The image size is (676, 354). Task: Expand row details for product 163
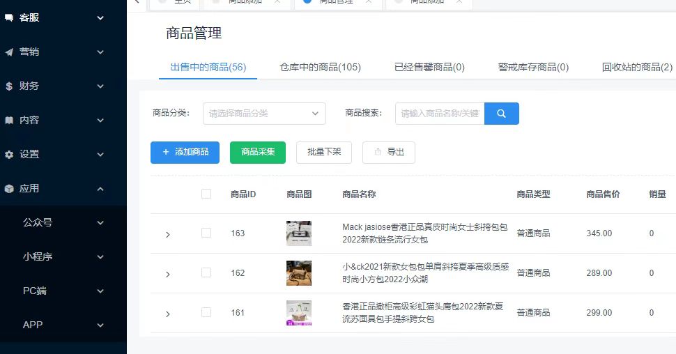168,235
